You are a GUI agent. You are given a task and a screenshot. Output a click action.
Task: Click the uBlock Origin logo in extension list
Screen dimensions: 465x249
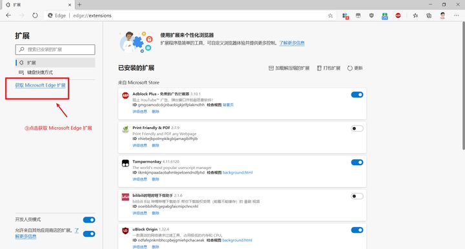[x=125, y=231]
